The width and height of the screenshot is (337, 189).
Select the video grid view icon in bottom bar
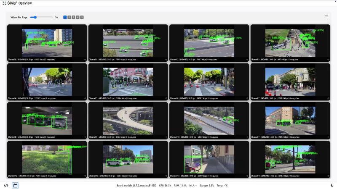tap(15, 185)
